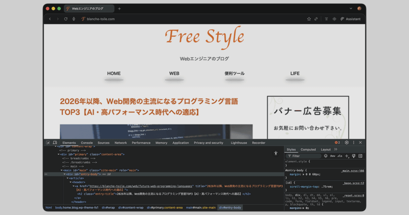Open the _reset.scss:8 source link
The width and height of the screenshot is (409, 215).
353,196
